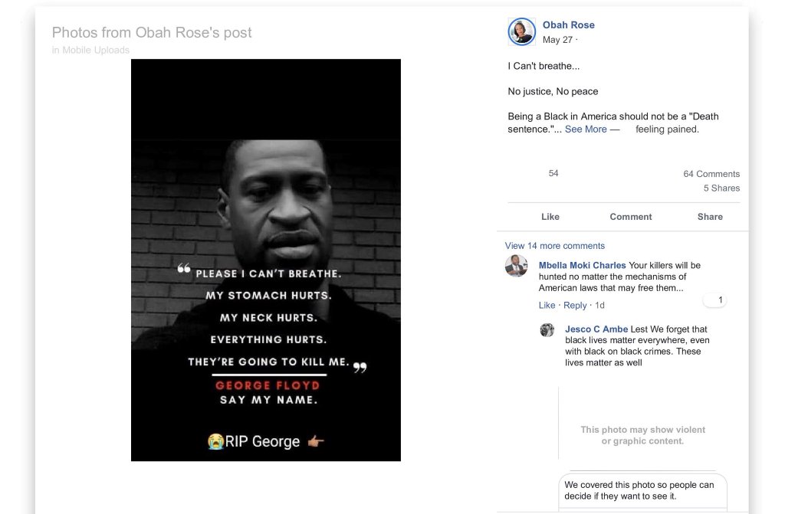
Task: Expand the post text with See More
Action: pyautogui.click(x=586, y=129)
